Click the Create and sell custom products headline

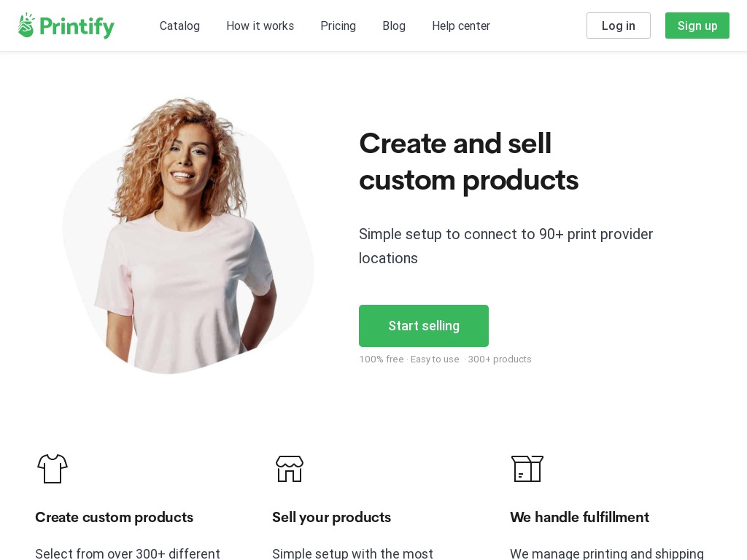coord(469,162)
